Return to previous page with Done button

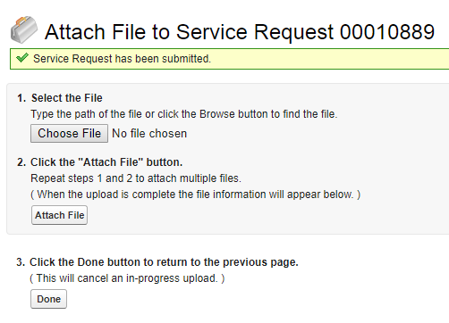[48, 299]
